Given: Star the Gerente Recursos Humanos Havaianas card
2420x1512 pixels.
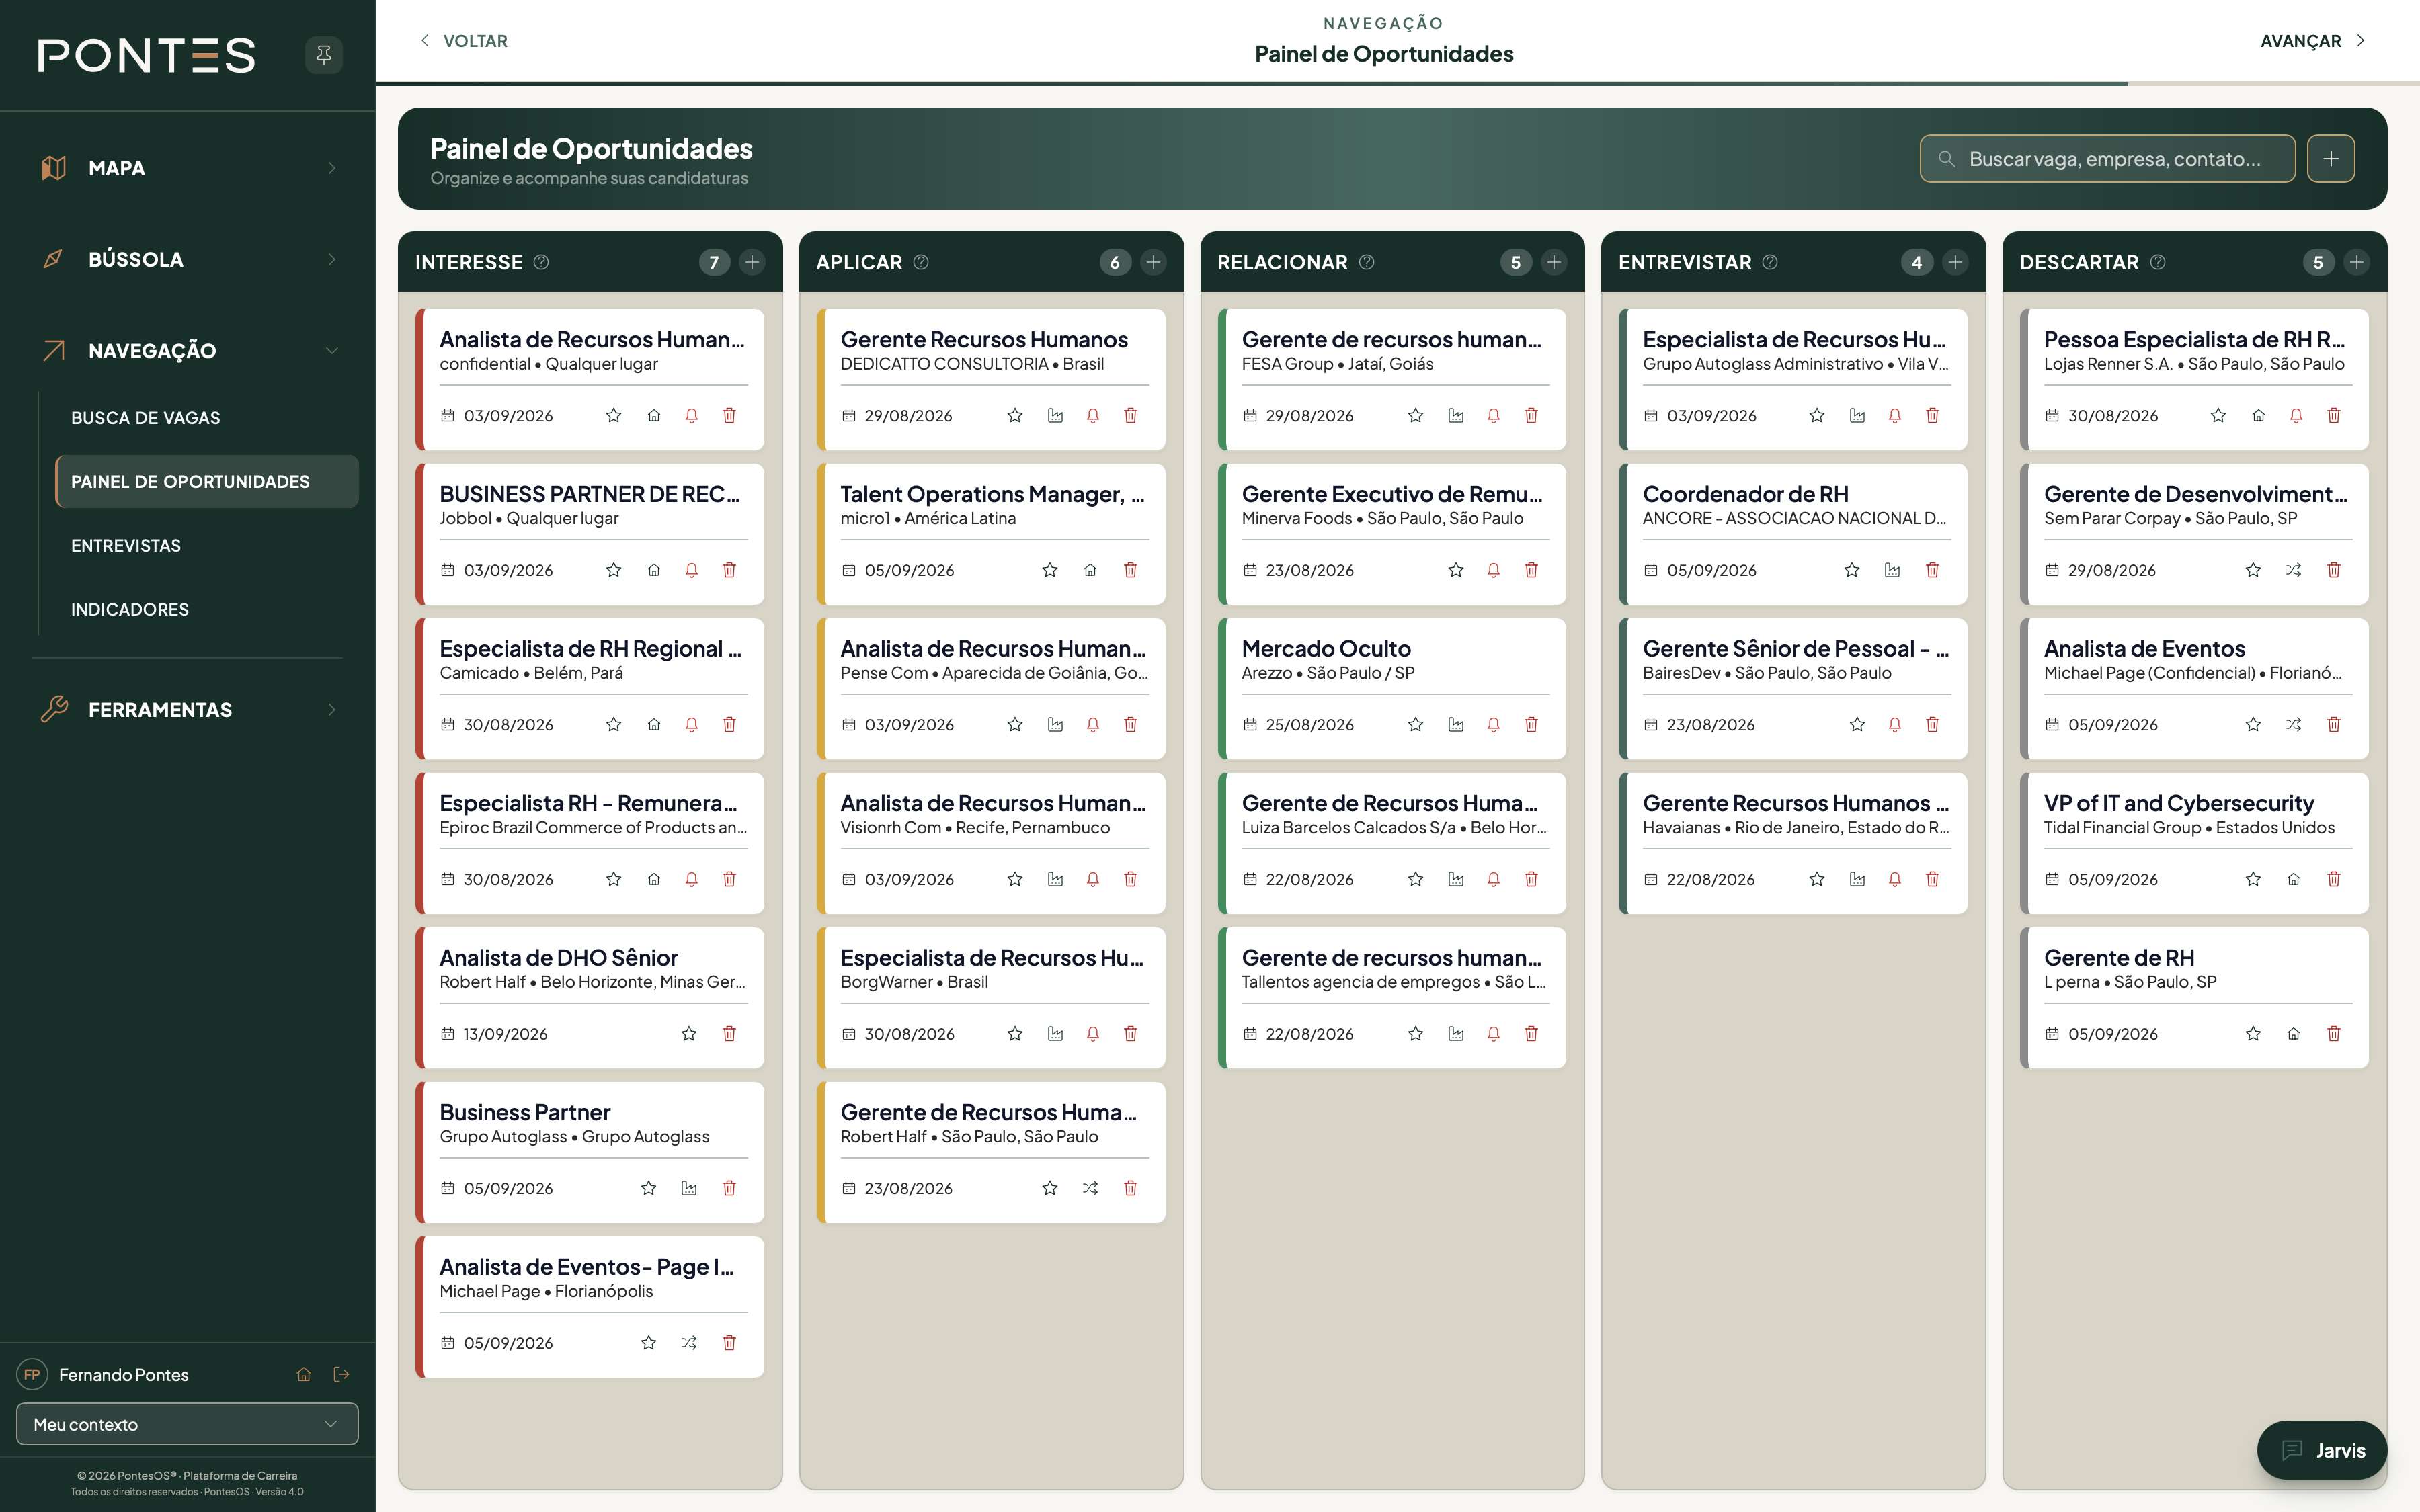Looking at the screenshot, I should point(1816,879).
